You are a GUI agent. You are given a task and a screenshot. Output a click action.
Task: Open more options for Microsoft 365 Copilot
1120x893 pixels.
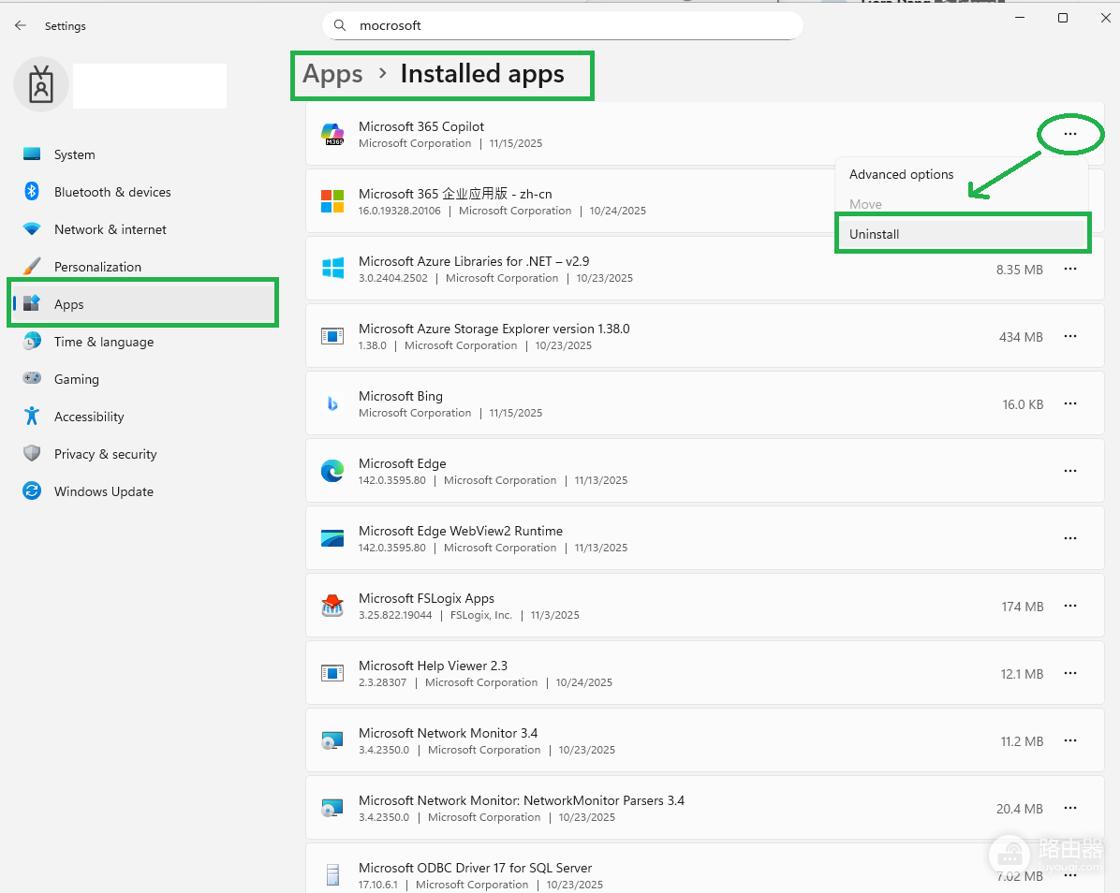click(x=1070, y=134)
